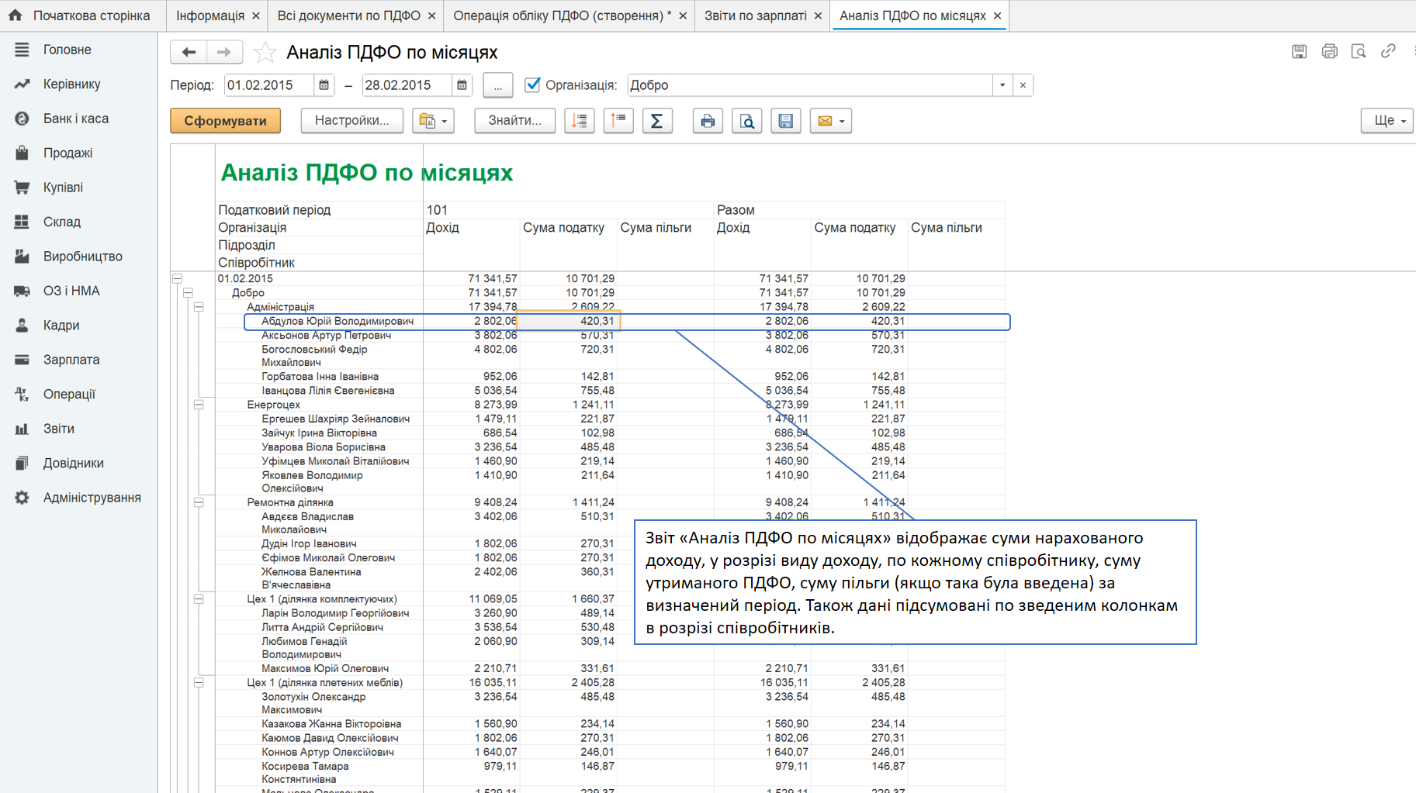The image size is (1416, 793).
Task: Click the top-right save icon
Action: click(x=1299, y=52)
